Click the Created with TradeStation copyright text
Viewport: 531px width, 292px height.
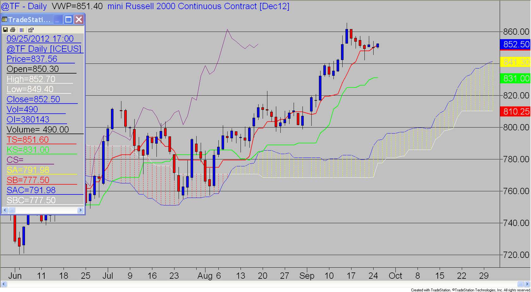[x=471, y=290]
